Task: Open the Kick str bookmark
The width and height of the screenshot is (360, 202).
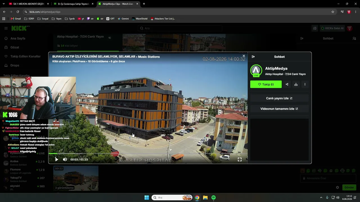Action: [x=100, y=19]
